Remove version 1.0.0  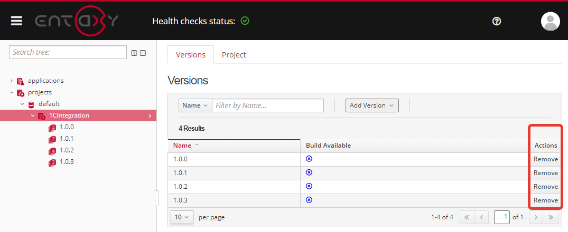pos(545,159)
